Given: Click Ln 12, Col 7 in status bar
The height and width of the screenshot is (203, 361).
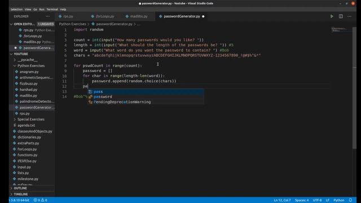Looking at the screenshot, I should 282,200.
